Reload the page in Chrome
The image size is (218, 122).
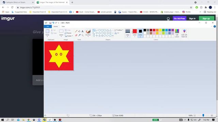point(12,7)
